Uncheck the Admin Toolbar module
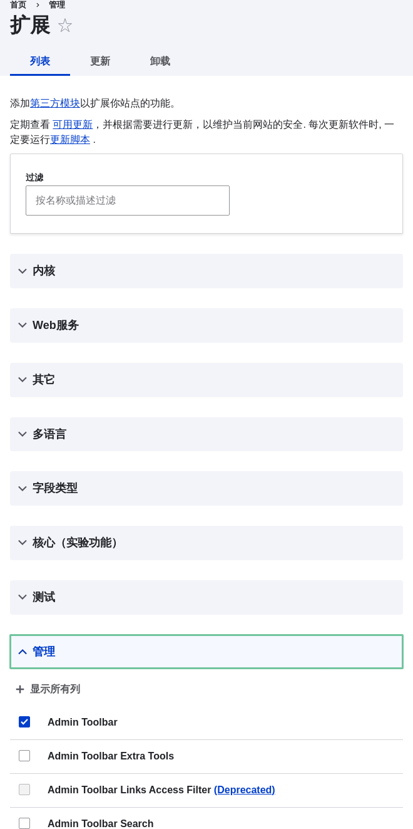413x829 pixels. tap(24, 722)
